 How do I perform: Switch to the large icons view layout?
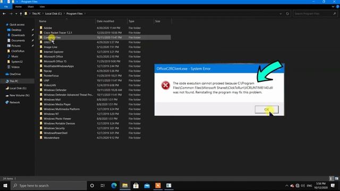pyautogui.click(x=336, y=179)
